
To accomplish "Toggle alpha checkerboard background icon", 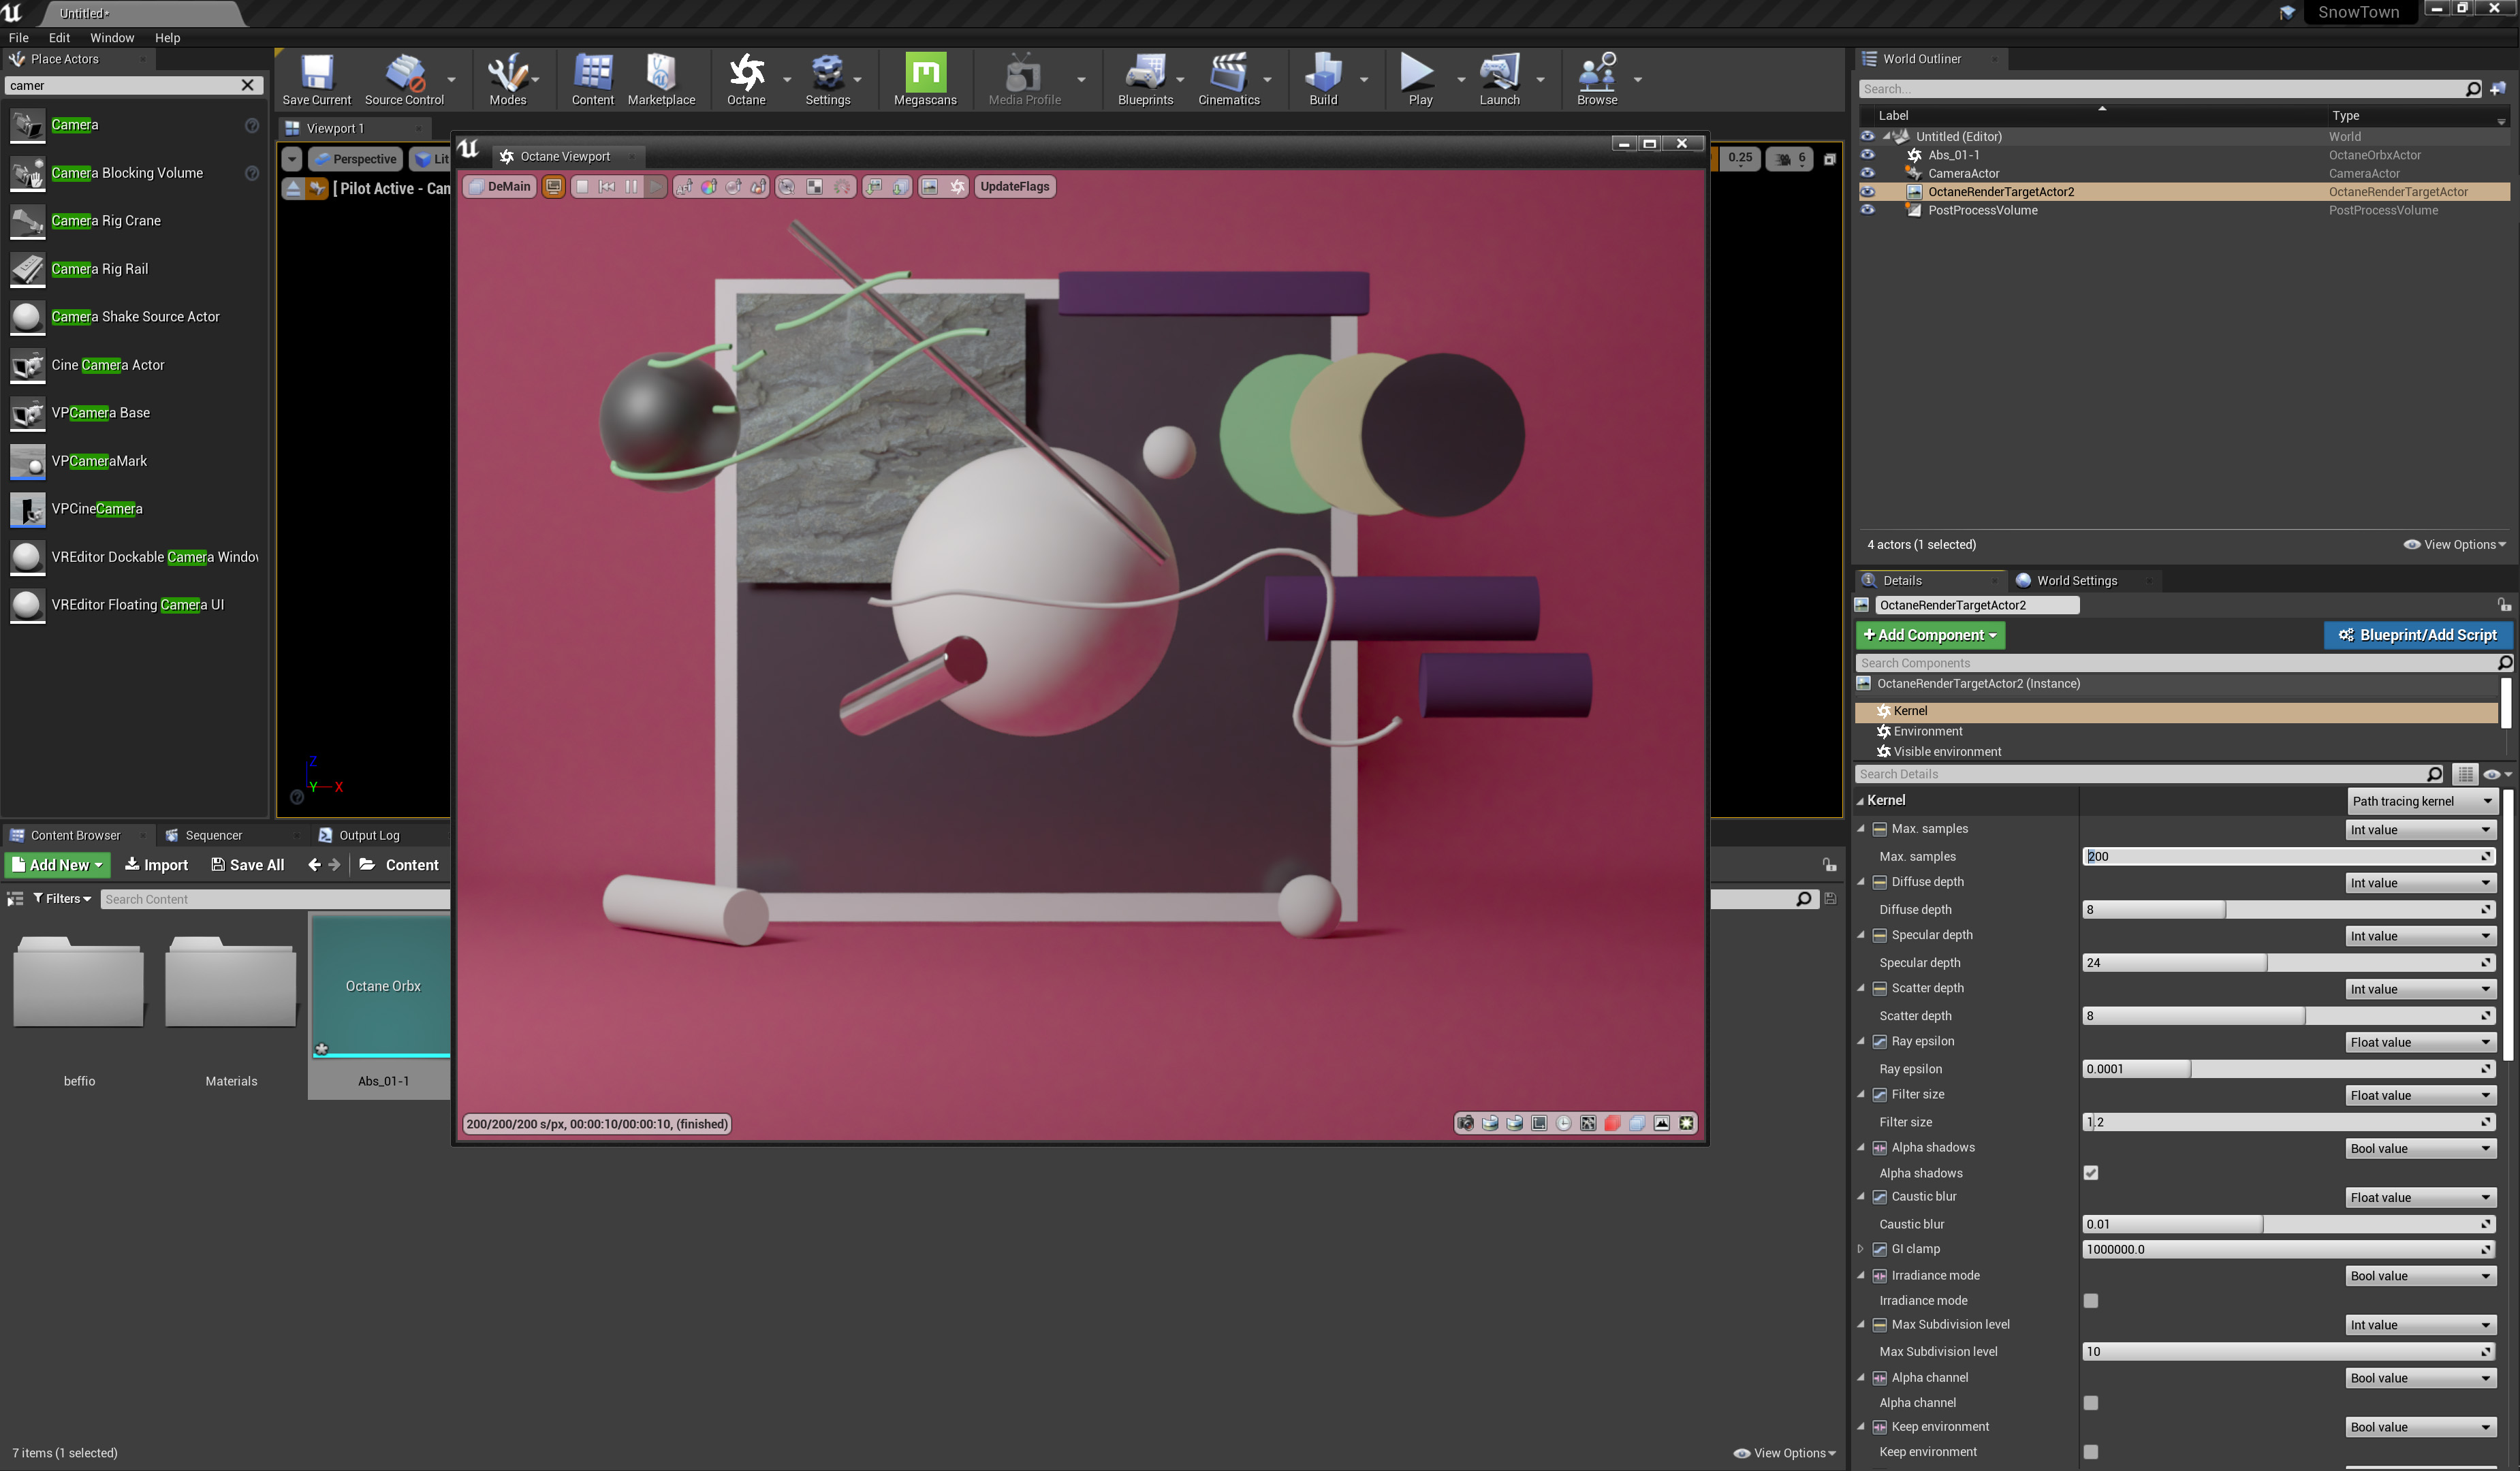I will click(814, 187).
